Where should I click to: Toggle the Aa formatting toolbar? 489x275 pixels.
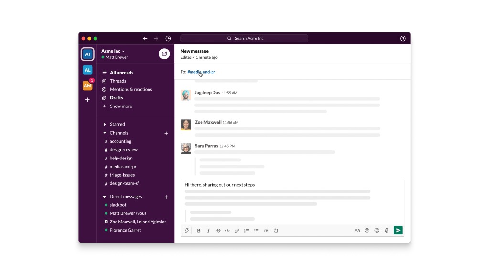pos(357,231)
